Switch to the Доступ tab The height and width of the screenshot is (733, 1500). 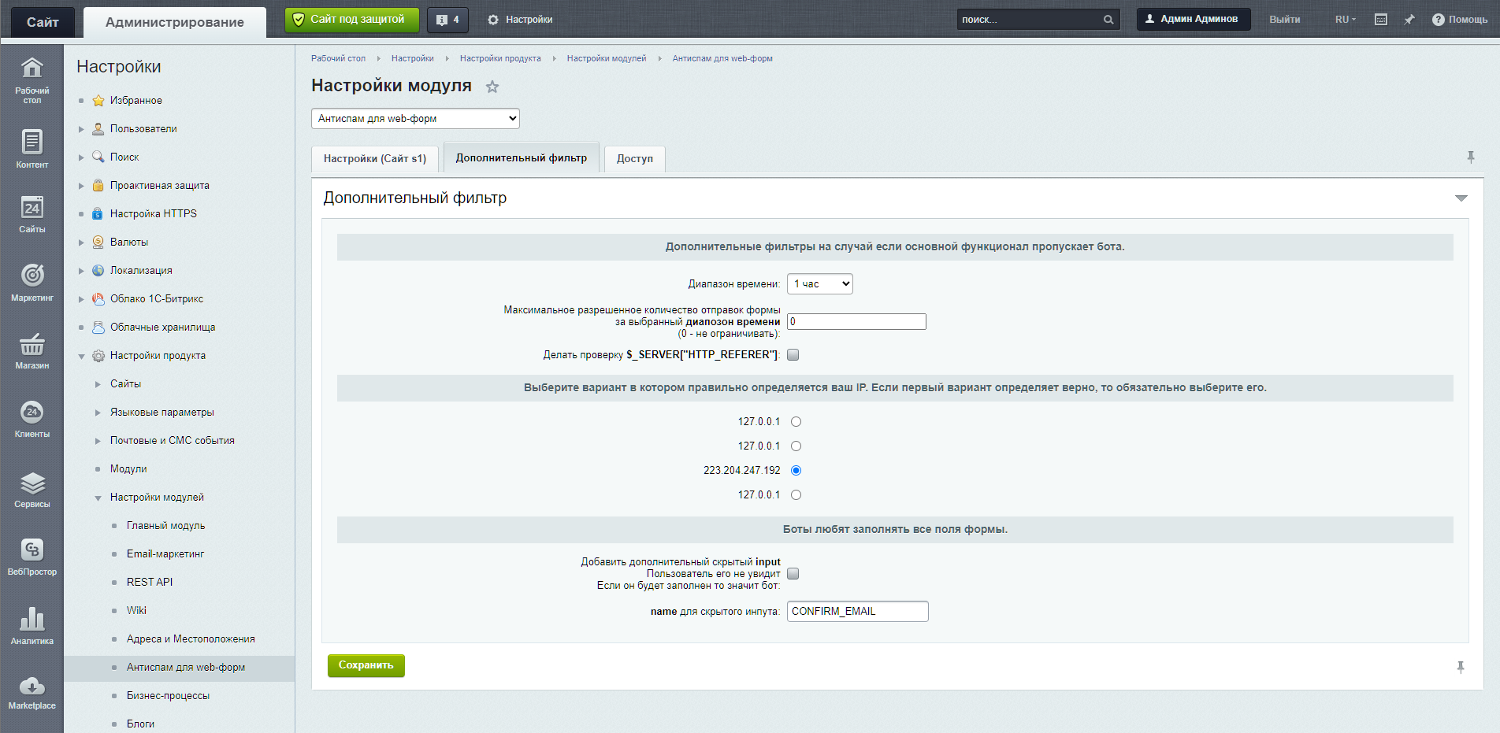[635, 159]
